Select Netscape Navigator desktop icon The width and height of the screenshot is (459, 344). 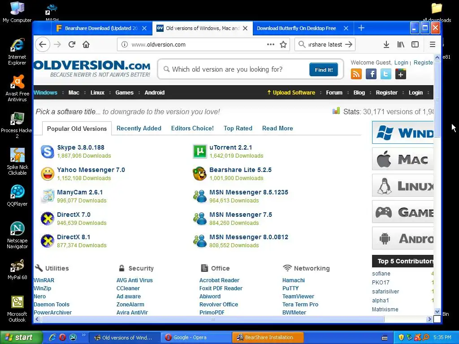point(17,235)
